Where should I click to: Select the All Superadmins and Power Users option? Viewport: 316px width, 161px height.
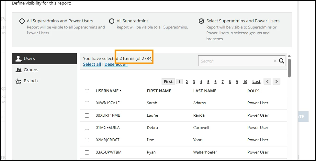point(22,21)
